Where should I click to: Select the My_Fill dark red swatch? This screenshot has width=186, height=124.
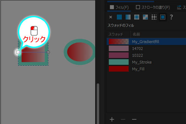coord(119,69)
